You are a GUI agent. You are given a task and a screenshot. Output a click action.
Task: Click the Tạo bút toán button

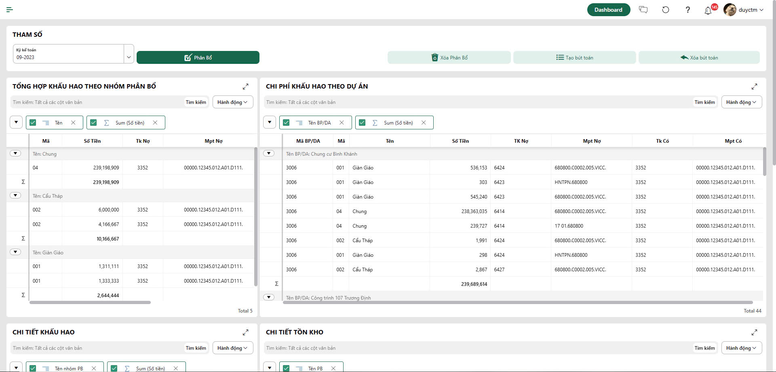point(574,57)
